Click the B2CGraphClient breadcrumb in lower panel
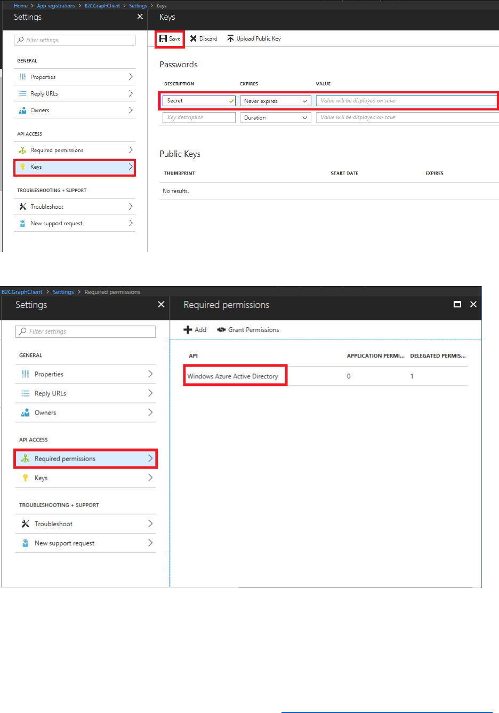 point(22,292)
